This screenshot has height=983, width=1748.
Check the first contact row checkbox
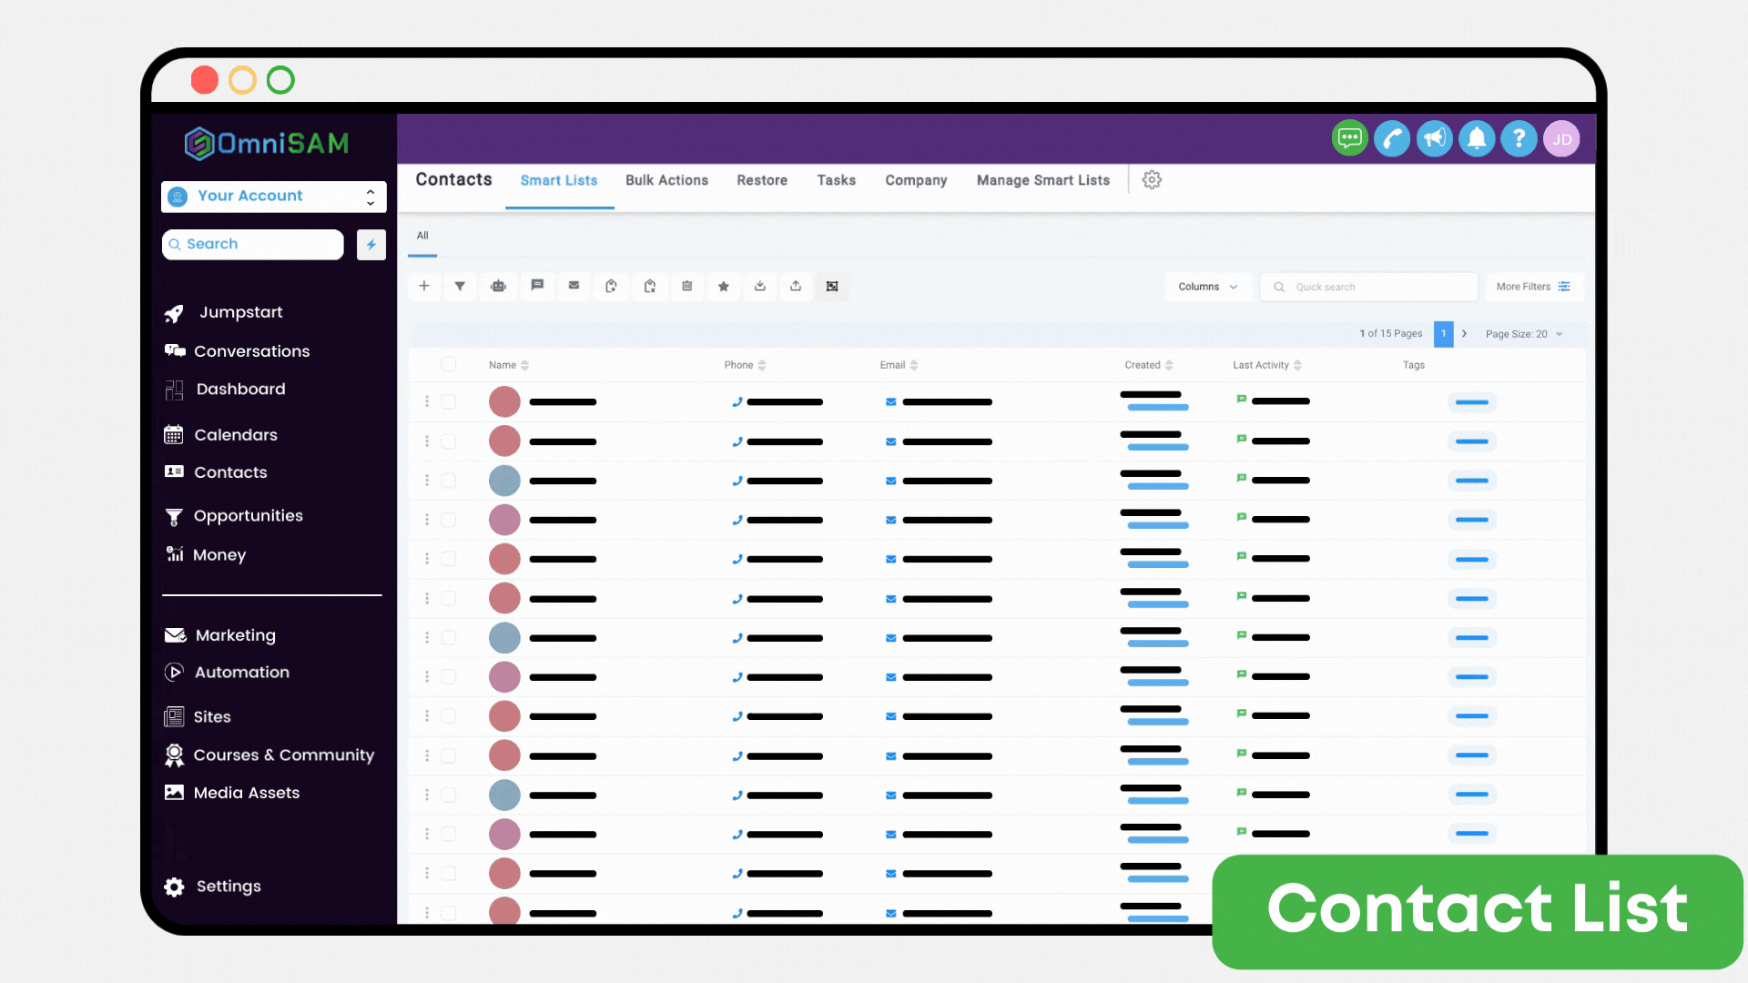point(448,401)
